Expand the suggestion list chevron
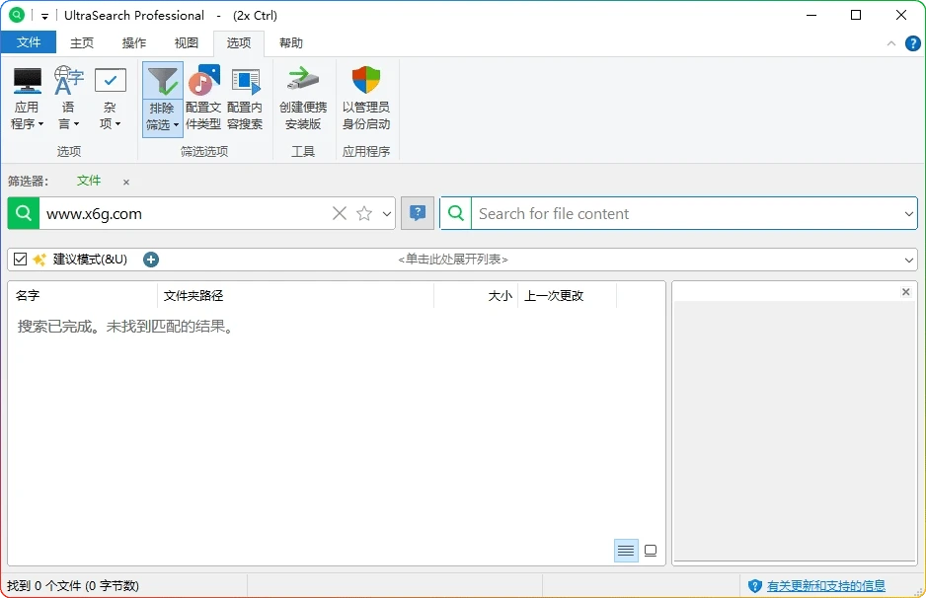 click(x=909, y=260)
